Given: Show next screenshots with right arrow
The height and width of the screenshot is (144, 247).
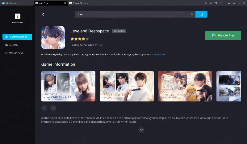Looking at the screenshot, I should click(53, 108).
